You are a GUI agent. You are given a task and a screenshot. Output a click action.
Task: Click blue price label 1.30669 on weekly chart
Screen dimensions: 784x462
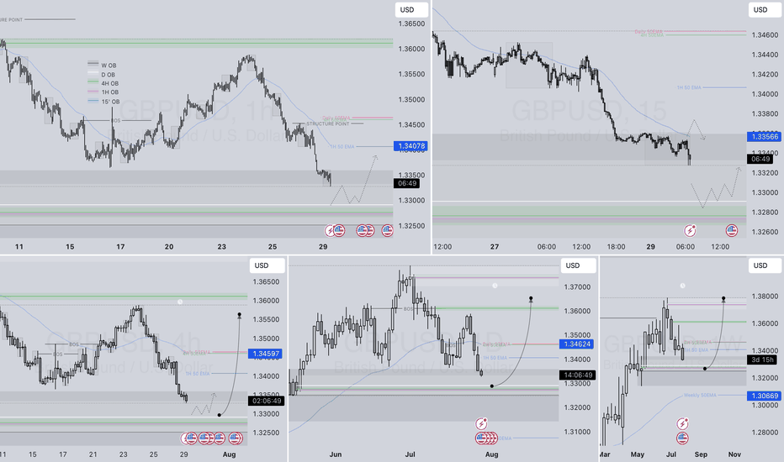point(765,396)
